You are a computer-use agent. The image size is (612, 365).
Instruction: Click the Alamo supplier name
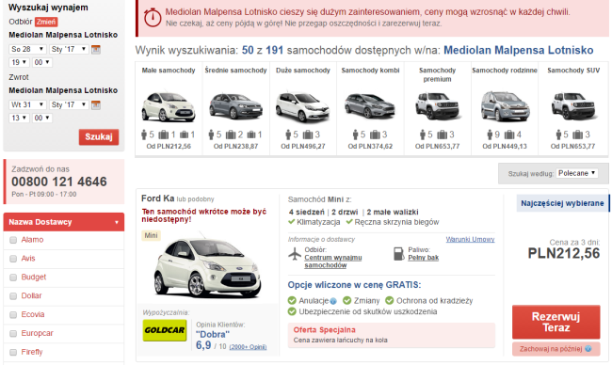pyautogui.click(x=32, y=240)
